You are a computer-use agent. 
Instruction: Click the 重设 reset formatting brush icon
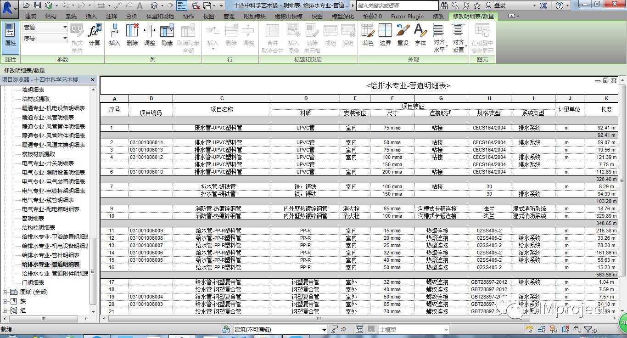click(403, 34)
